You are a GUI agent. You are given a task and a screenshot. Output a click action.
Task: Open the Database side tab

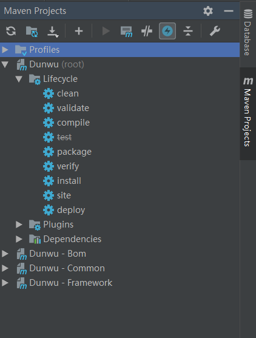click(x=248, y=32)
